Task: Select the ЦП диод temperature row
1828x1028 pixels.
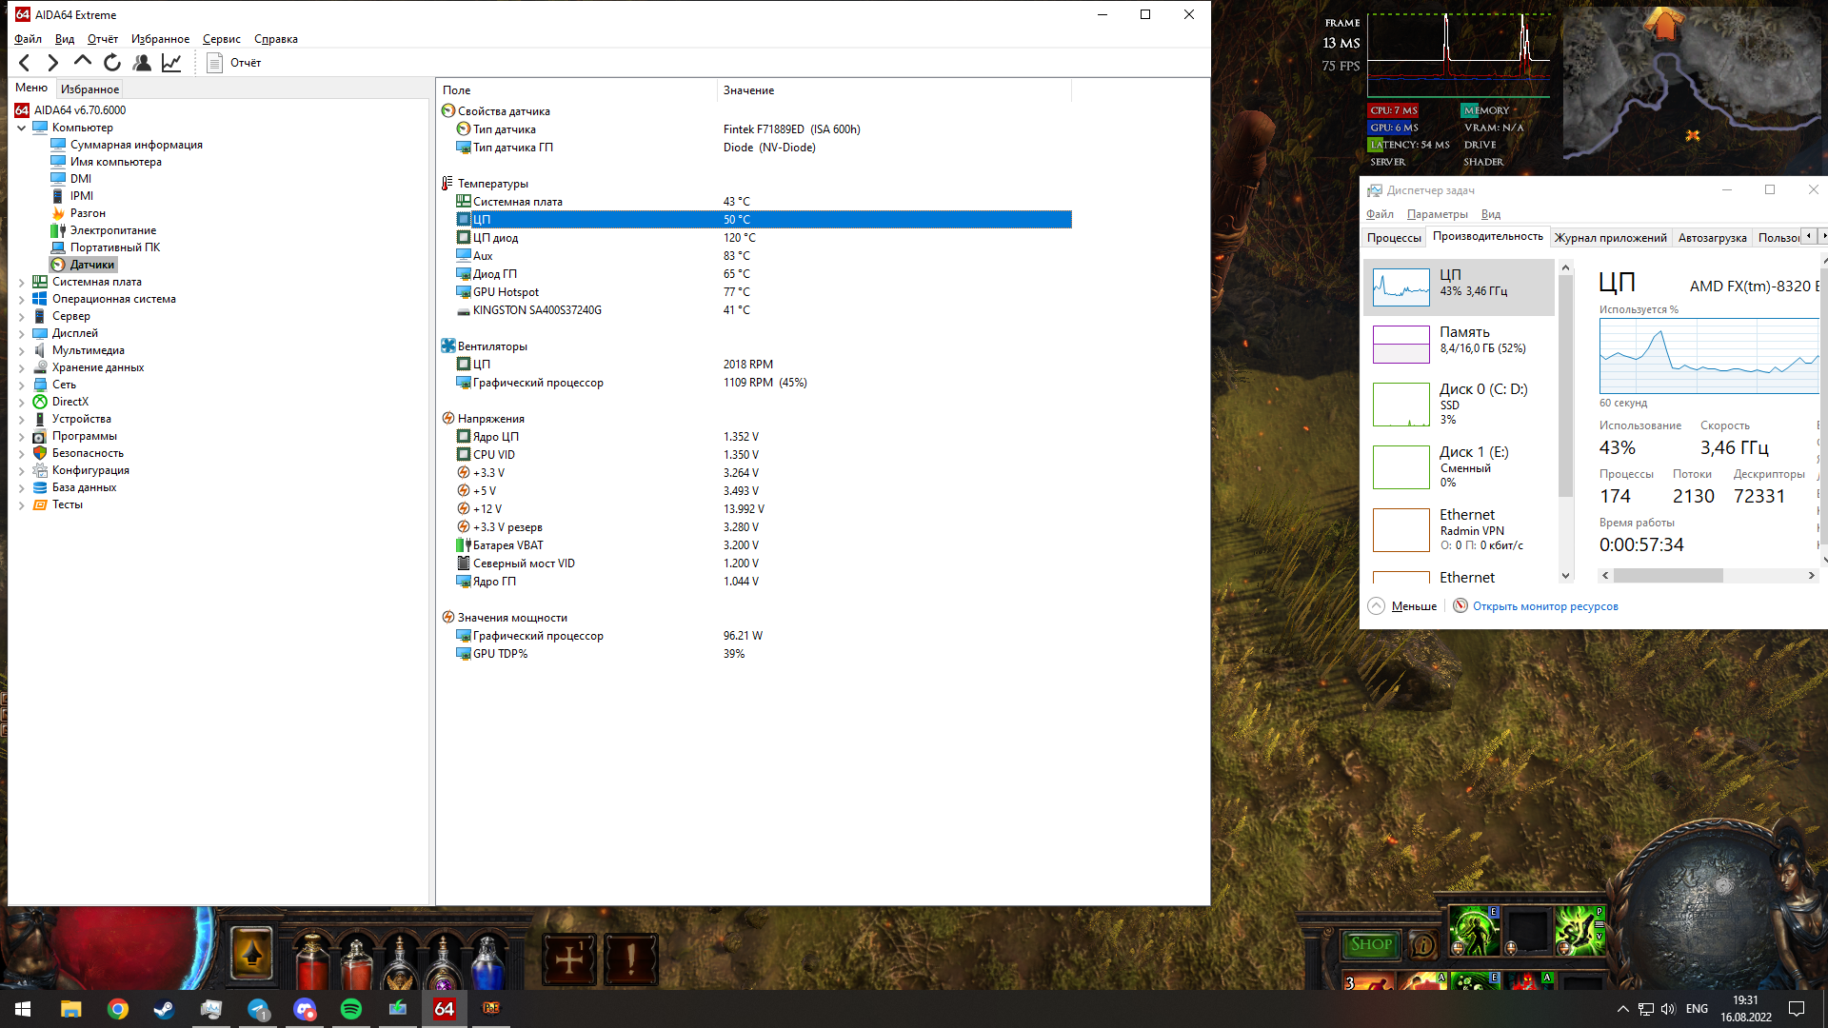Action: click(x=764, y=238)
